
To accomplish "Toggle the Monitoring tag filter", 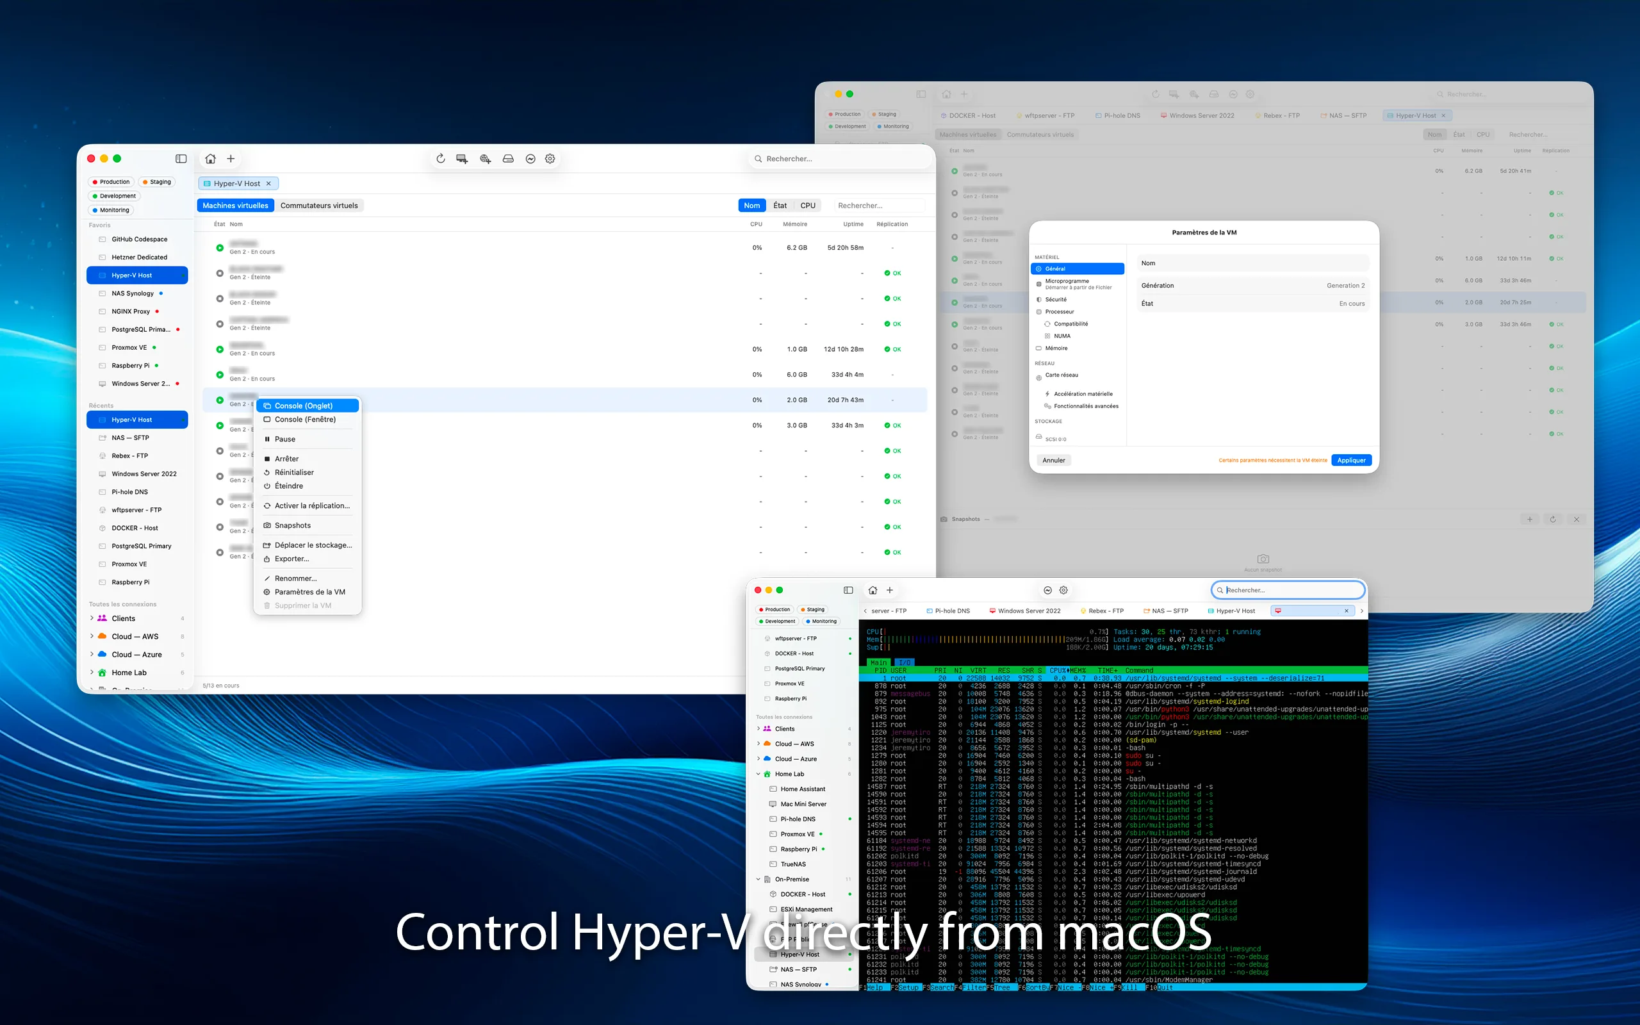I will [110, 209].
